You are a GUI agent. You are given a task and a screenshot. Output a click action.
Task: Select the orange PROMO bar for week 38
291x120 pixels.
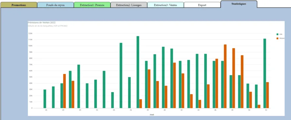coord(149,89)
